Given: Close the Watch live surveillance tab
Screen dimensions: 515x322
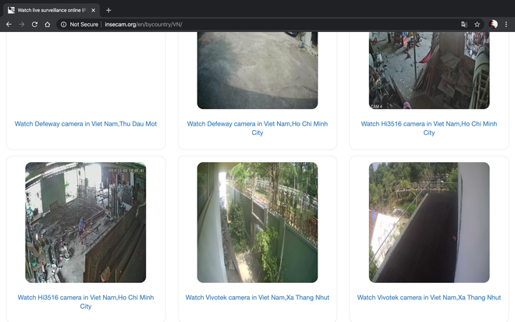Looking at the screenshot, I should [x=94, y=10].
